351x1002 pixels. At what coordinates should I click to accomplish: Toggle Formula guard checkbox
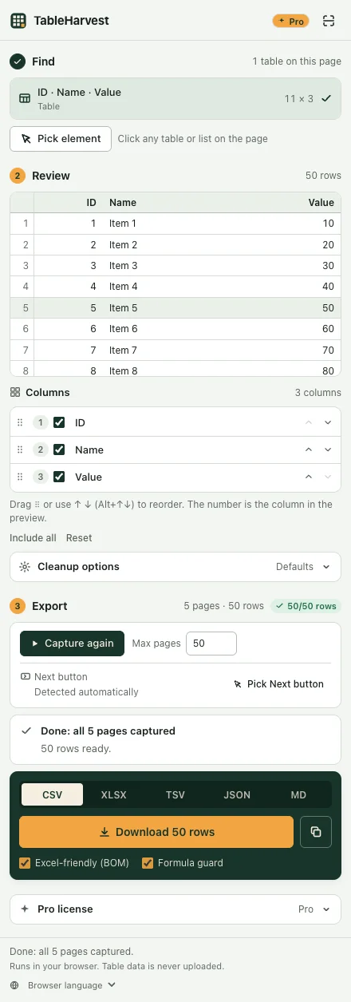click(148, 863)
